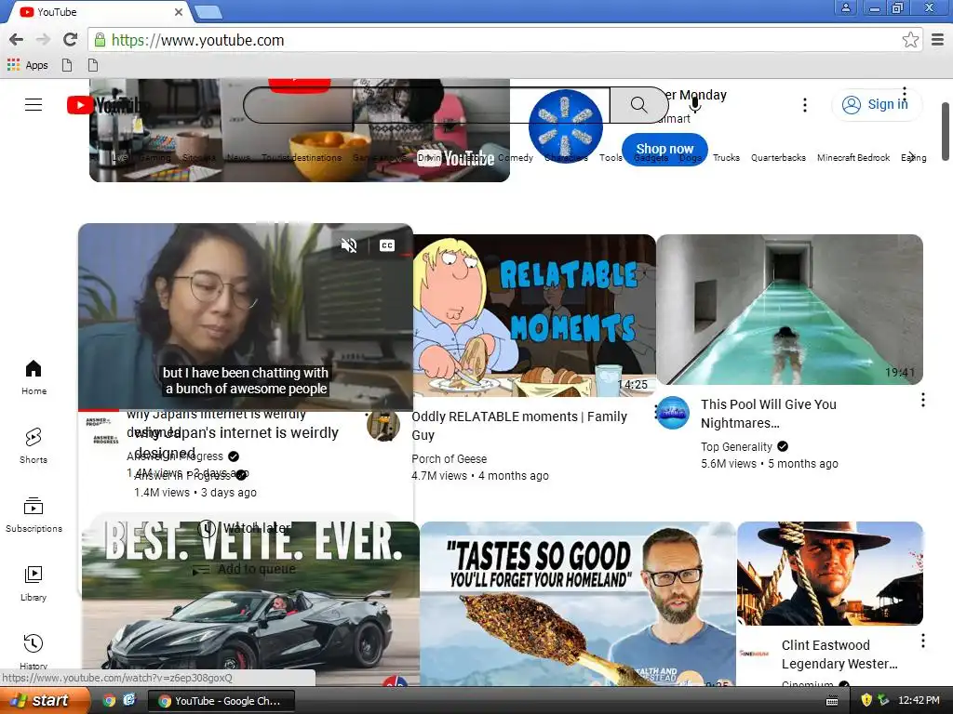
Task: Open Library from the sidebar
Action: click(x=34, y=584)
